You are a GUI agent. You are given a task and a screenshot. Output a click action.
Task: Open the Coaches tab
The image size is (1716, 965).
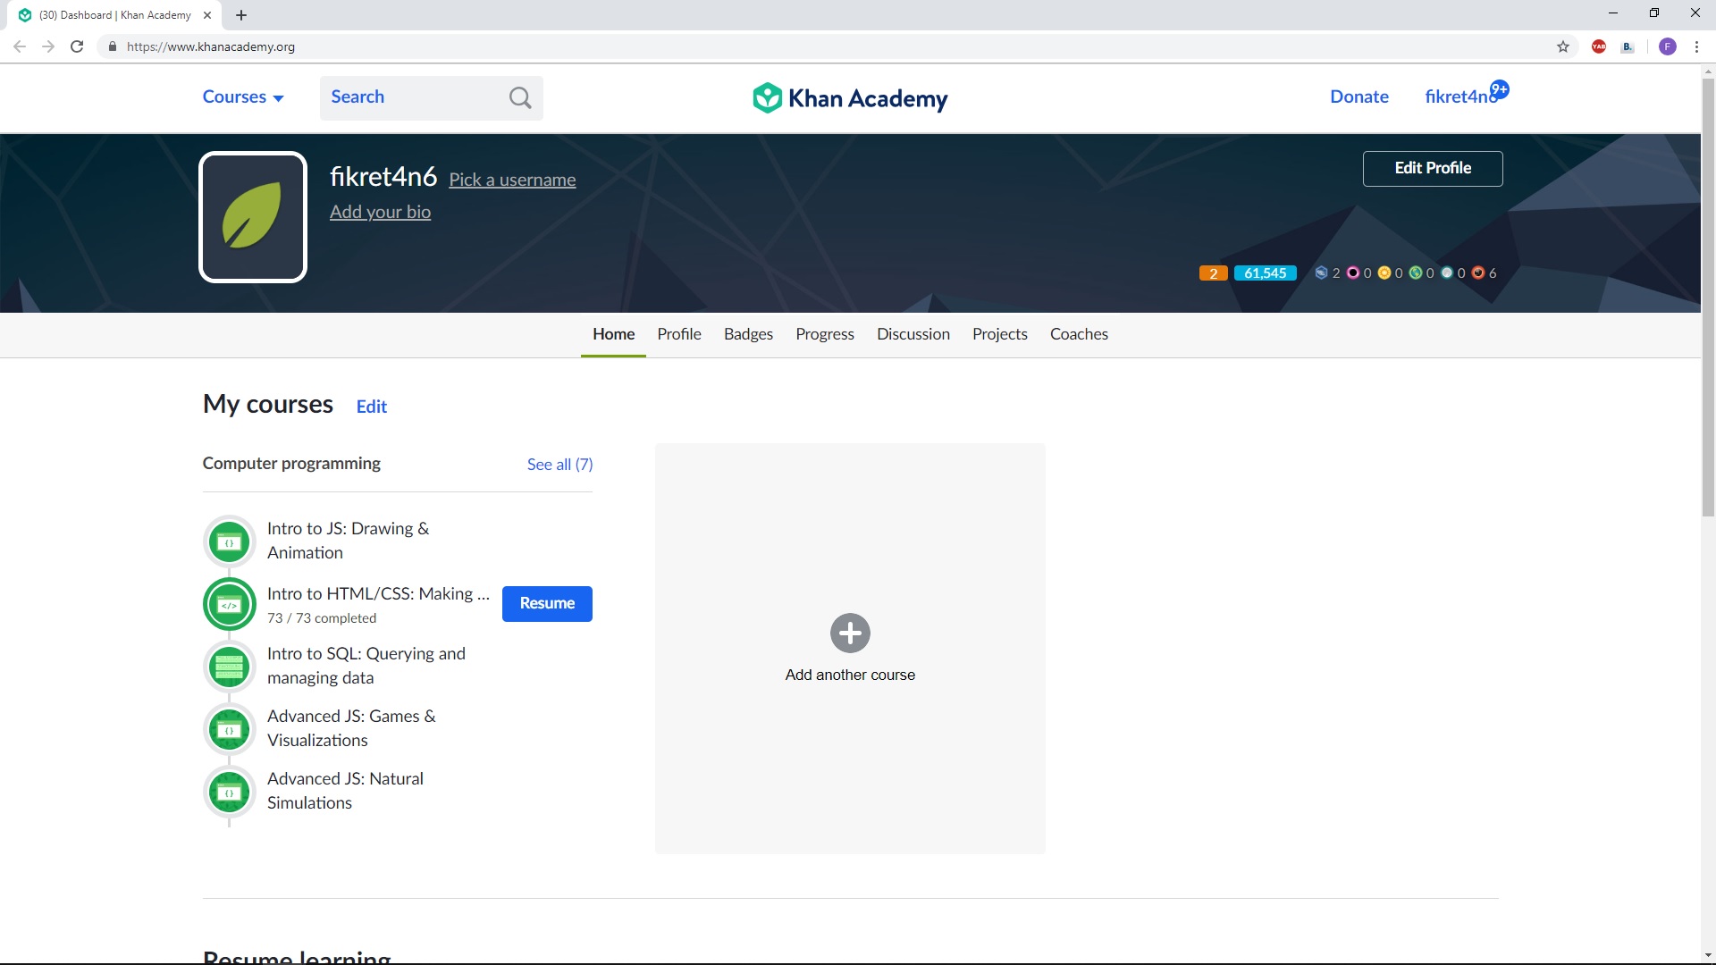1079,334
